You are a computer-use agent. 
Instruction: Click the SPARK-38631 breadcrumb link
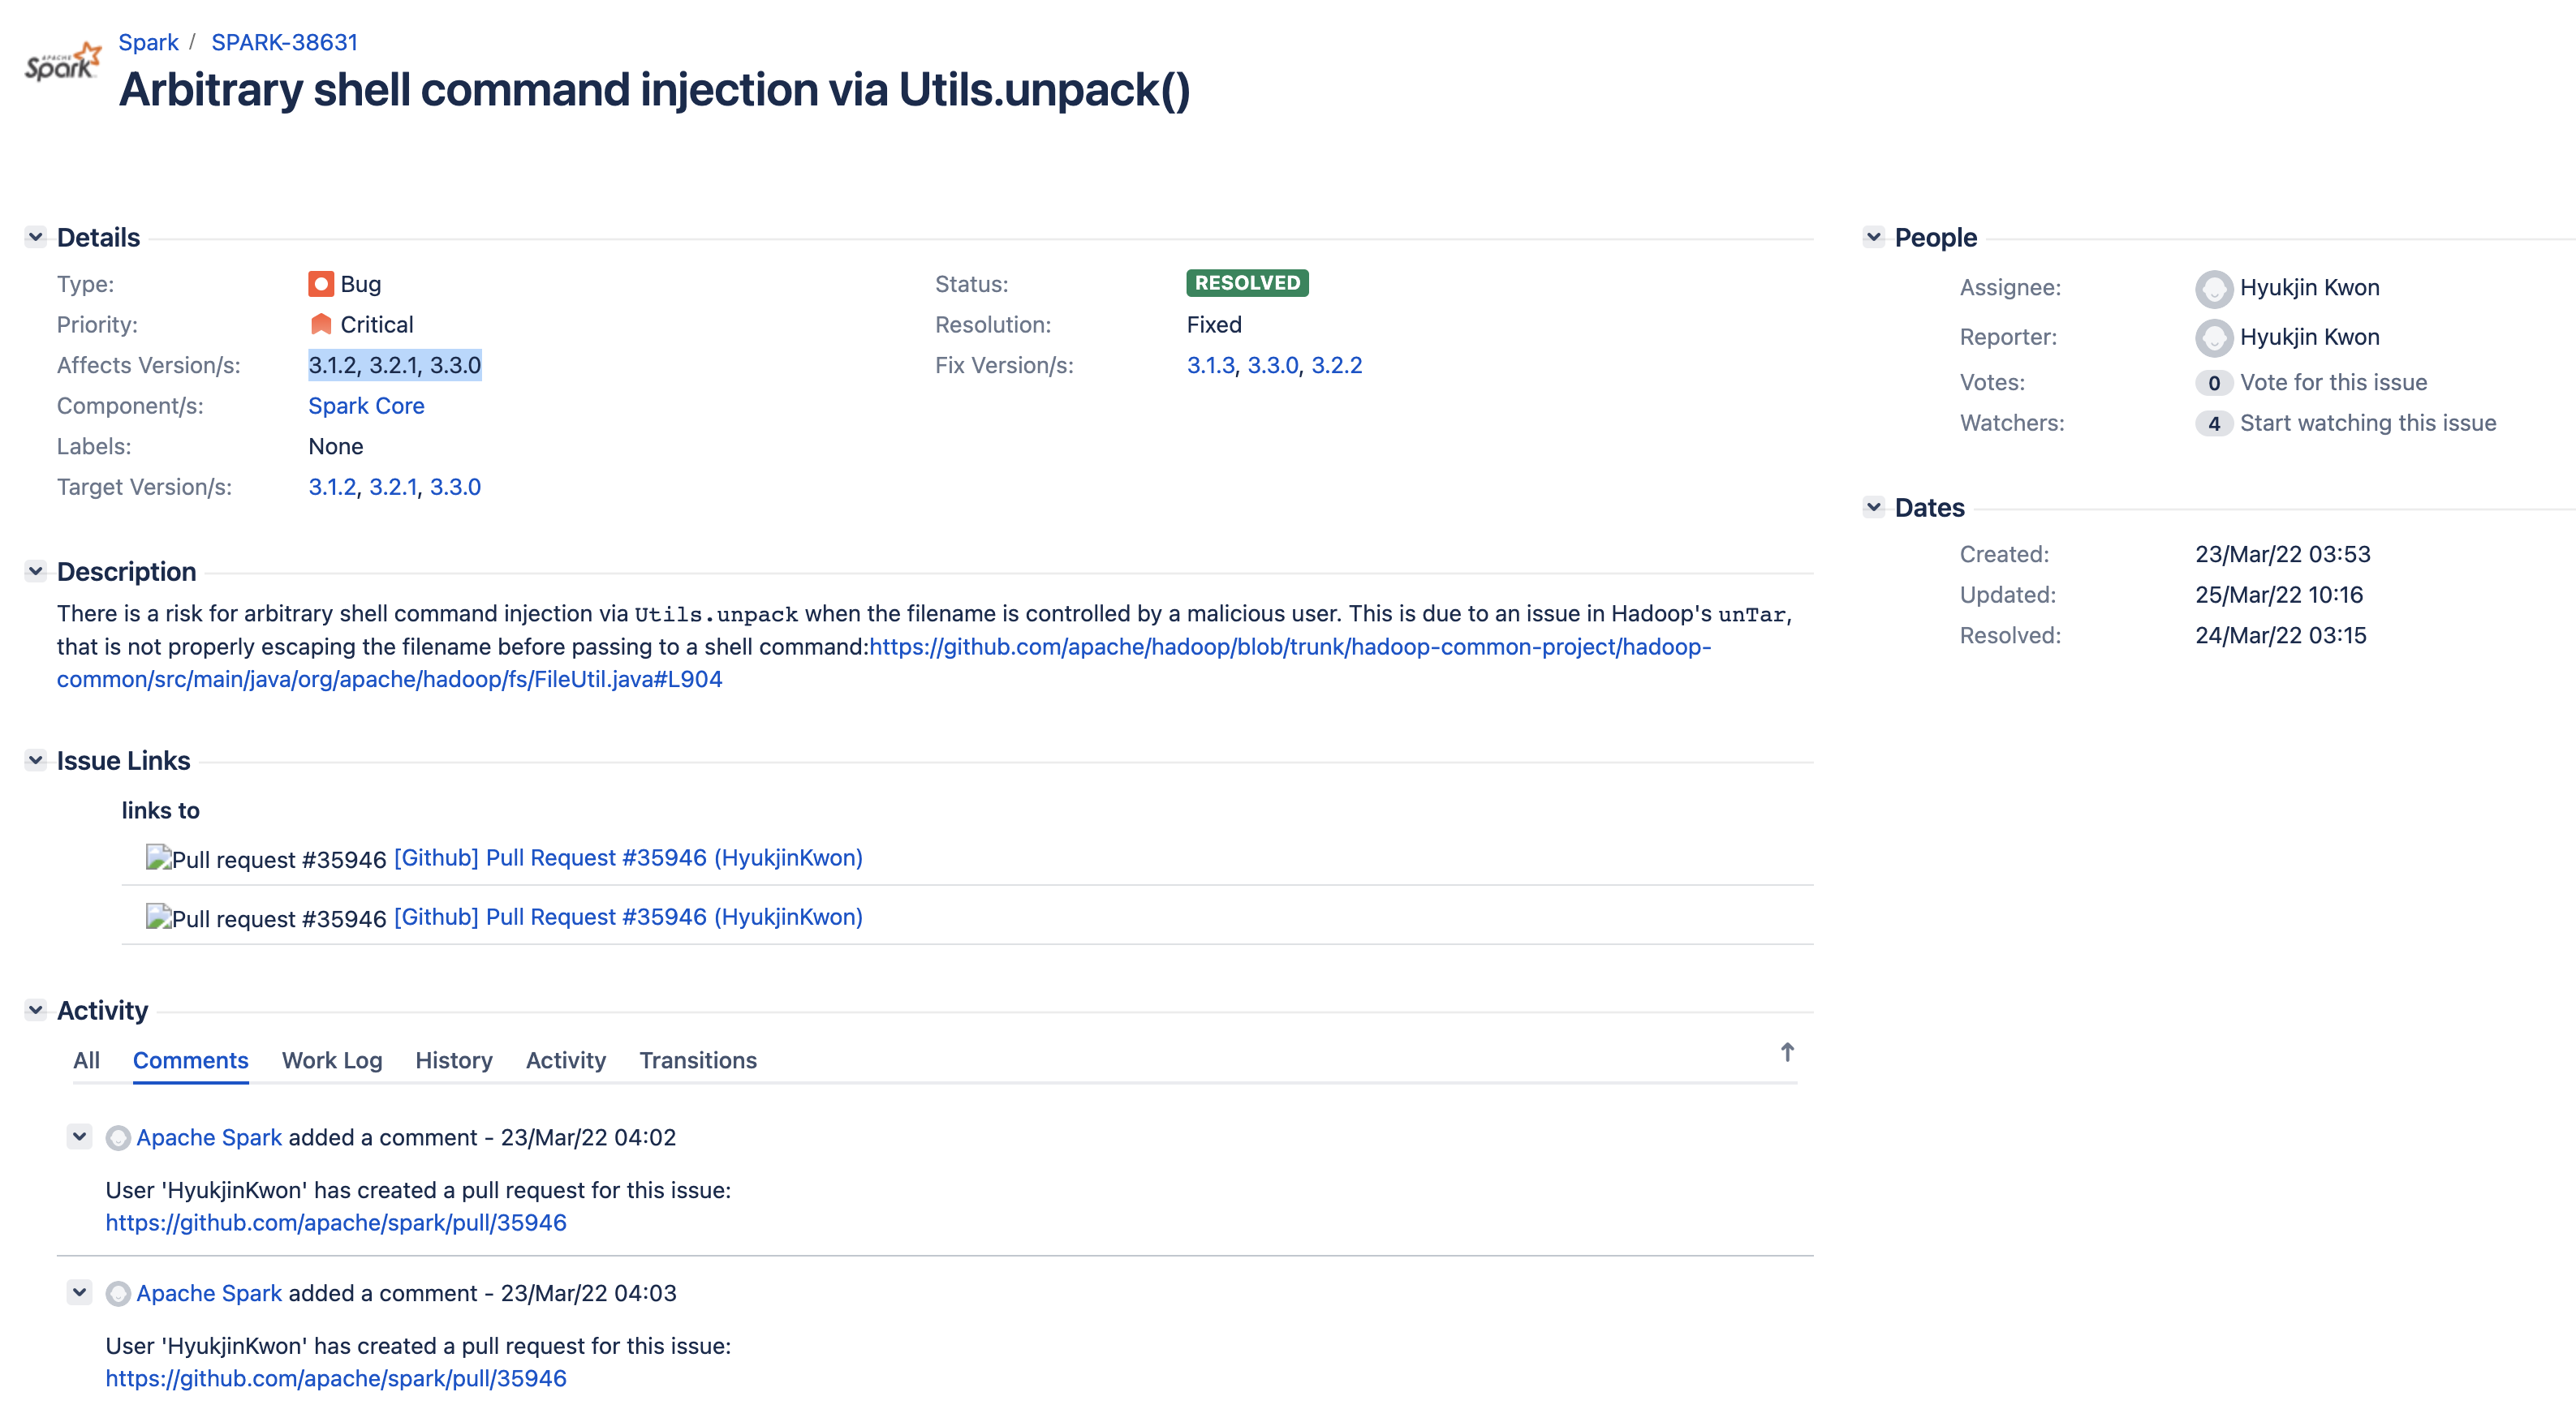point(284,42)
